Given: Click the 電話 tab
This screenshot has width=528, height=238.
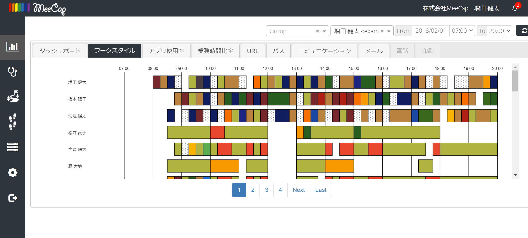Looking at the screenshot, I should pos(402,51).
